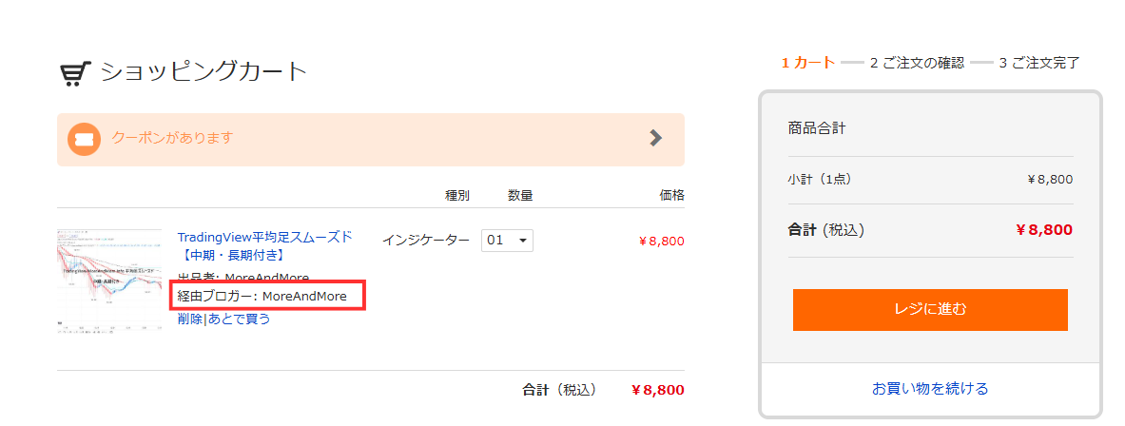Viewport: 1125px width, 426px height.
Task: Click the ショッピングカート heading text
Action: point(204,72)
